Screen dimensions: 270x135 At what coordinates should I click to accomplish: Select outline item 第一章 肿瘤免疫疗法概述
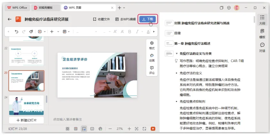[192, 44]
